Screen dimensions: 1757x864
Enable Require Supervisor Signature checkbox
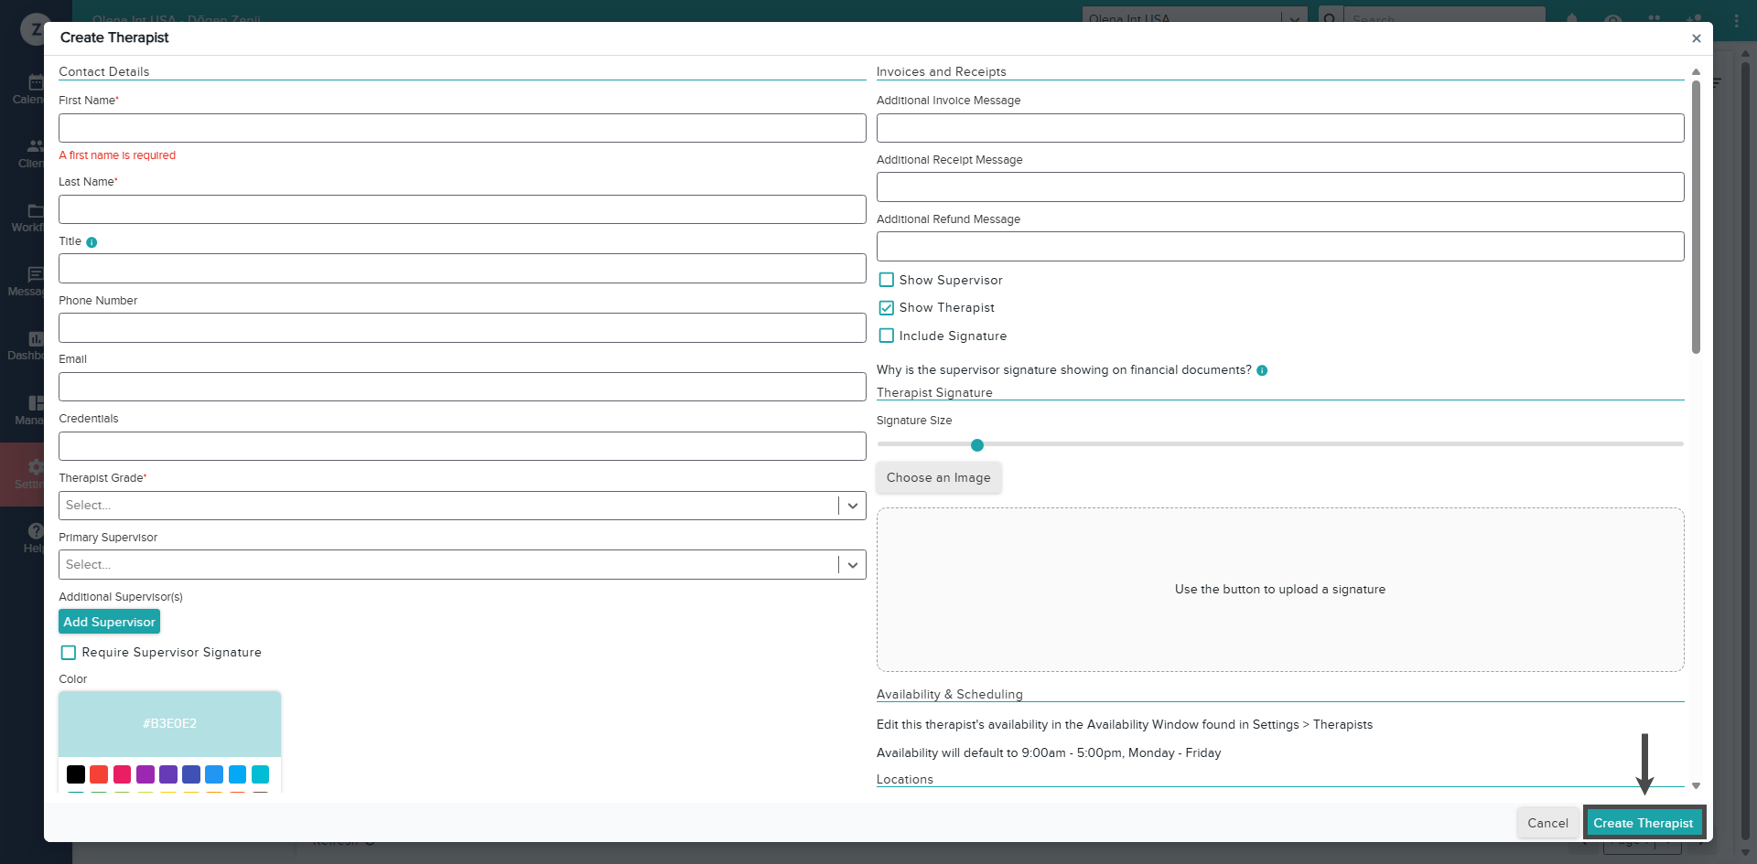pos(69,653)
